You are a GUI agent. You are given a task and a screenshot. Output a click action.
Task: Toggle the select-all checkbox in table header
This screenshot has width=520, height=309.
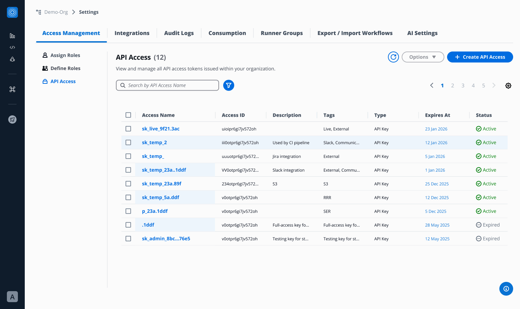pos(128,115)
